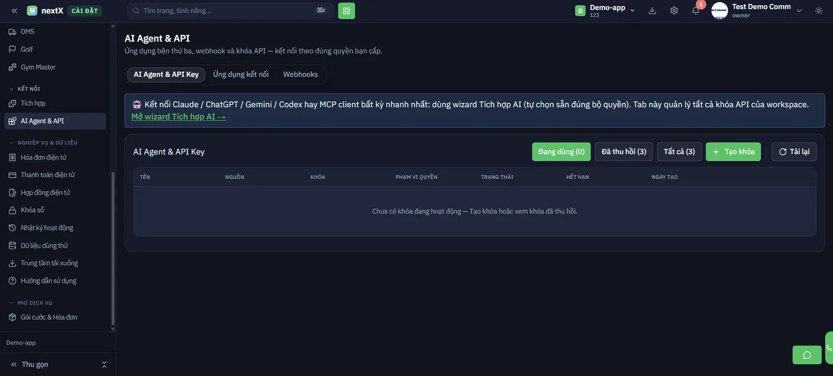The image size is (833, 376).
Task: Open Trung tâm tải xuống in the sidebar
Action: click(x=55, y=263)
